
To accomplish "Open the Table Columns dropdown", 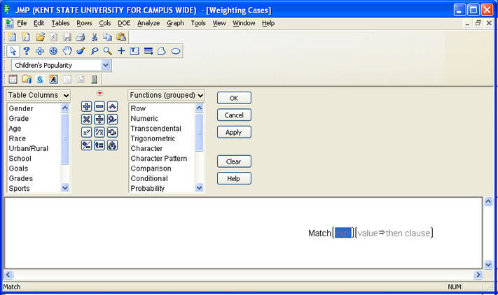I will click(38, 95).
